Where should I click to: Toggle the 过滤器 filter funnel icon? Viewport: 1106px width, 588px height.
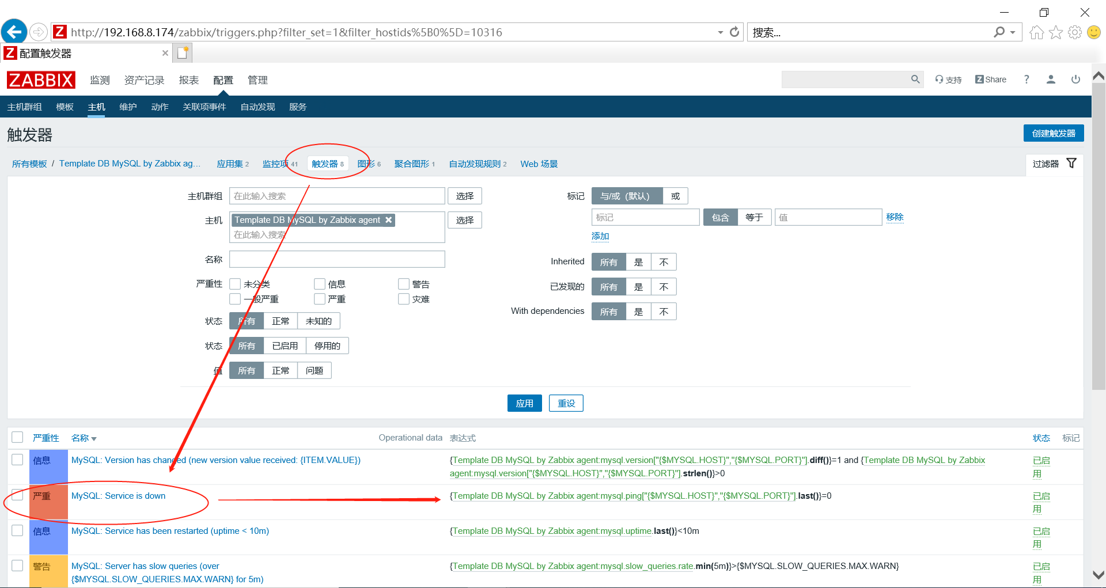(1071, 164)
